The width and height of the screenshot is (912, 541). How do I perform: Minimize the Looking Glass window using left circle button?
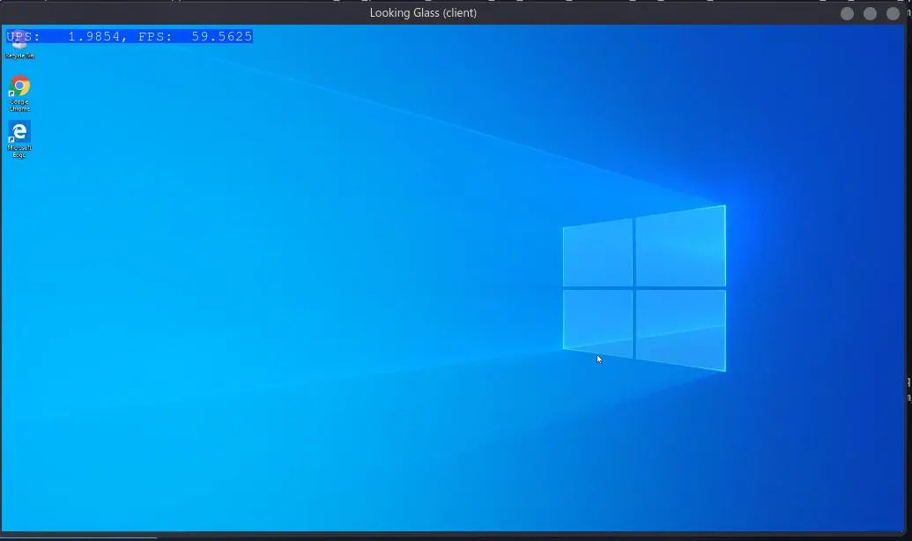point(847,14)
